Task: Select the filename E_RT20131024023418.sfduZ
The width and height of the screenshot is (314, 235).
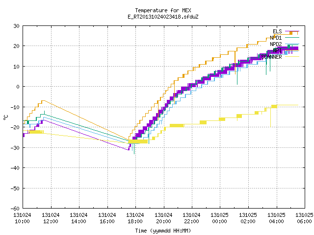Action: [x=163, y=17]
